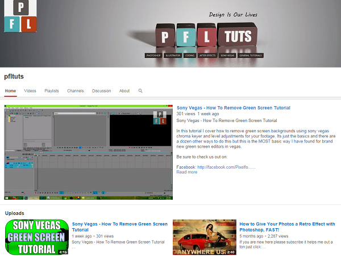
Task: Click the channel search magnifier icon
Action: (140, 91)
